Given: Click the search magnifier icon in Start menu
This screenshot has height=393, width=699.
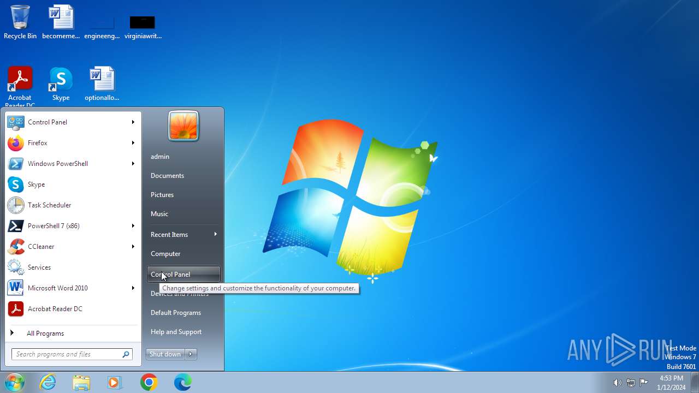Looking at the screenshot, I should pos(126,354).
